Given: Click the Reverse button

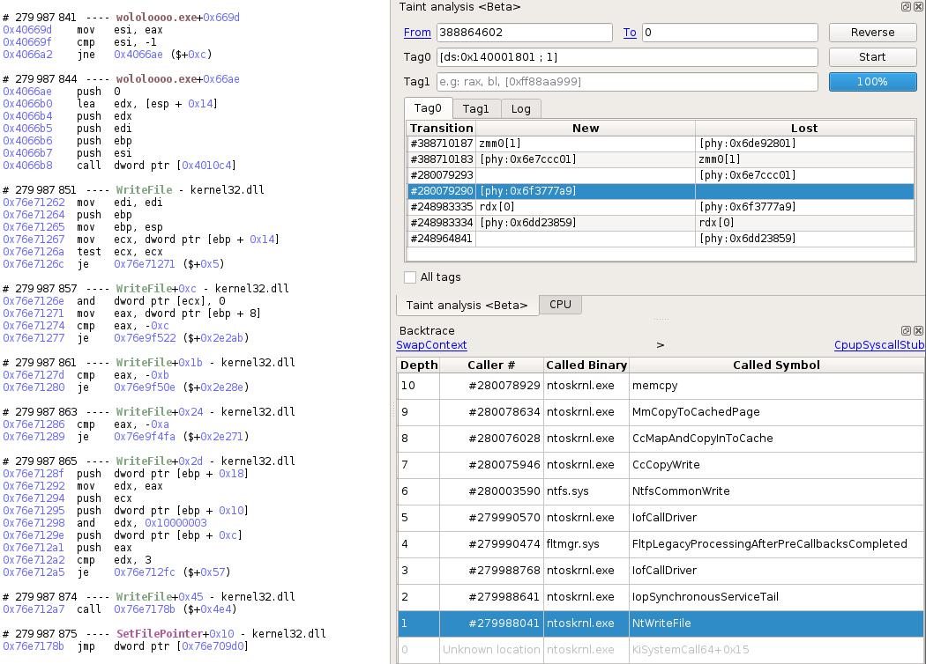Looking at the screenshot, I should click(x=872, y=33).
